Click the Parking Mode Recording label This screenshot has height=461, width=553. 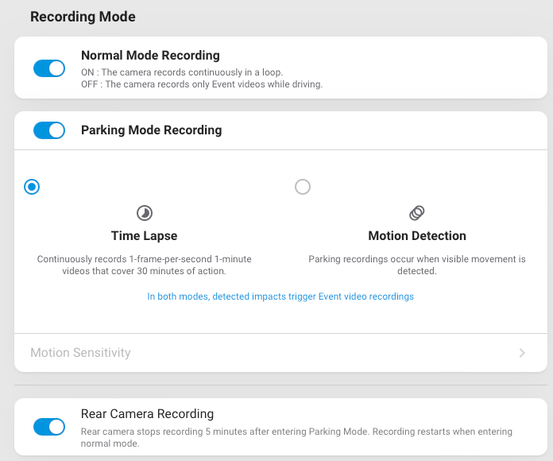[x=151, y=130]
